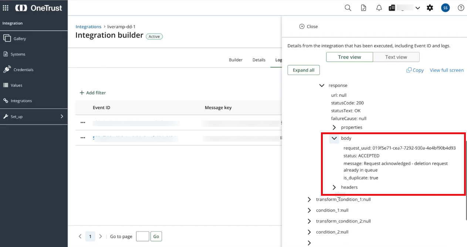This screenshot has height=247, width=467.
Task: Collapse the response tree node
Action: (x=322, y=86)
